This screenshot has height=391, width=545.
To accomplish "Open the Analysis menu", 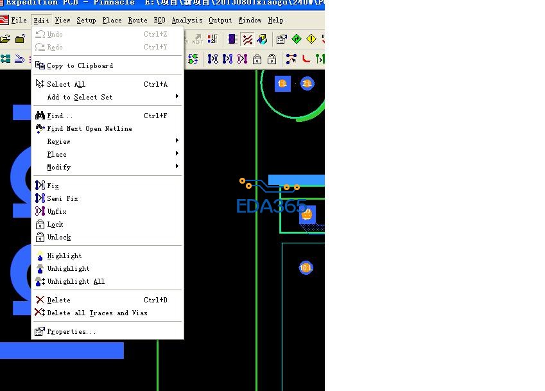I will 187,20.
